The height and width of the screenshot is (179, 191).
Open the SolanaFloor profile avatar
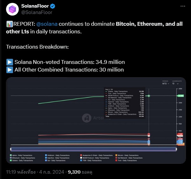pos(12,9)
